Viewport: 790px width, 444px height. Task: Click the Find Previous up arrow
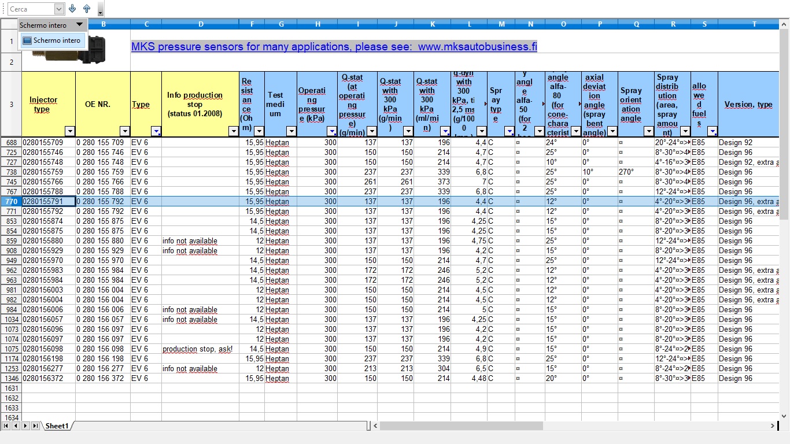coord(87,9)
